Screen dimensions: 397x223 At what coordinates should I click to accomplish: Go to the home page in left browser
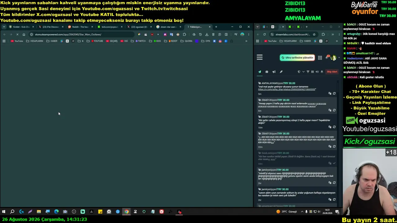(24, 34)
